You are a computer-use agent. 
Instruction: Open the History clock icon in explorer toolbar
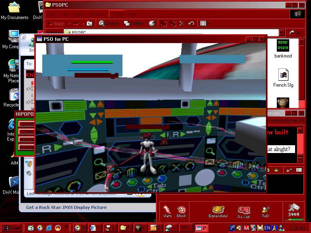(152, 23)
